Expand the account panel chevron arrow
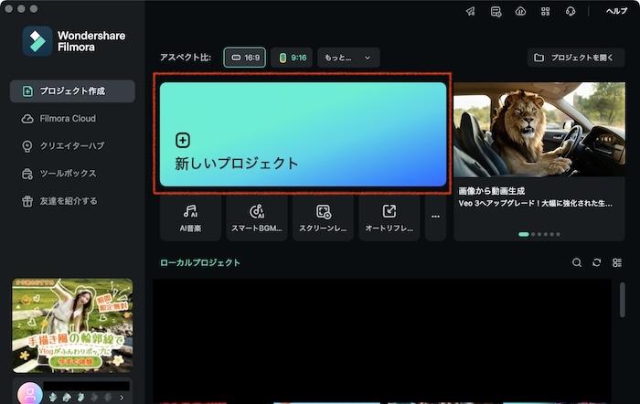The image size is (640, 404). [122, 397]
